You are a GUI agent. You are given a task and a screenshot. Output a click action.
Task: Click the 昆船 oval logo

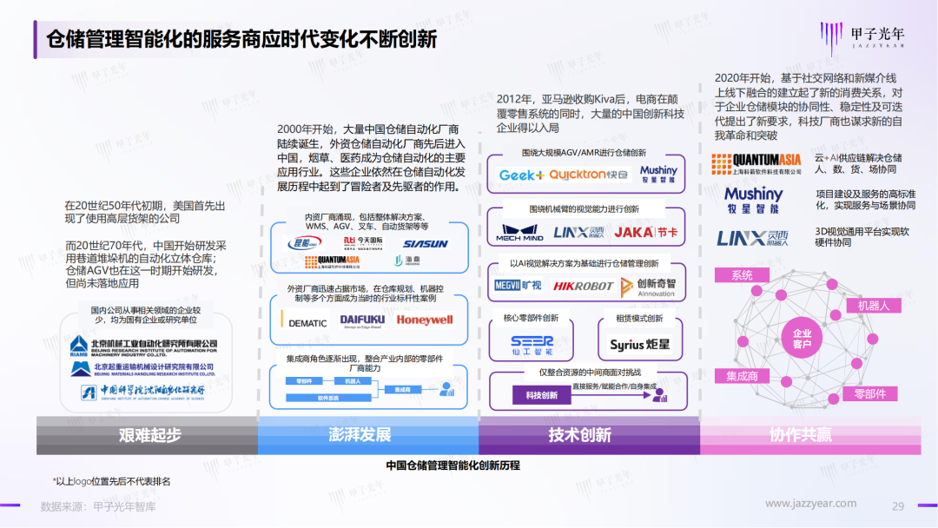coord(305,243)
